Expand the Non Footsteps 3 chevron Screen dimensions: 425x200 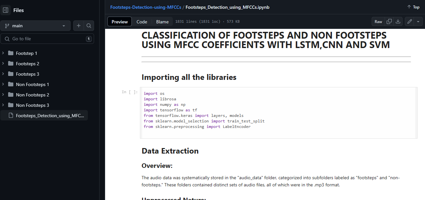[3, 105]
